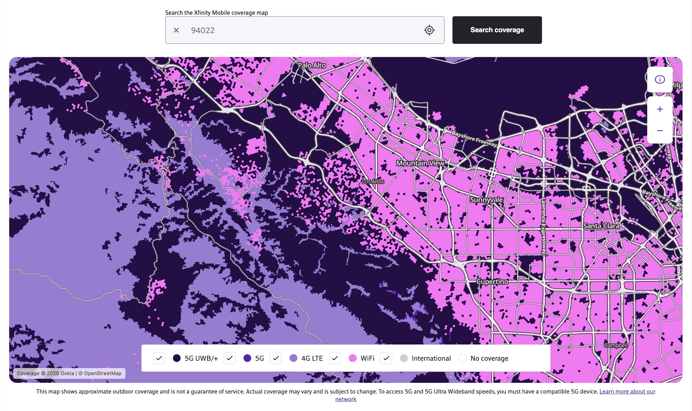This screenshot has width=692, height=411.
Task: Uncheck the 5G UWB/+ coverage checkbox
Action: [159, 358]
